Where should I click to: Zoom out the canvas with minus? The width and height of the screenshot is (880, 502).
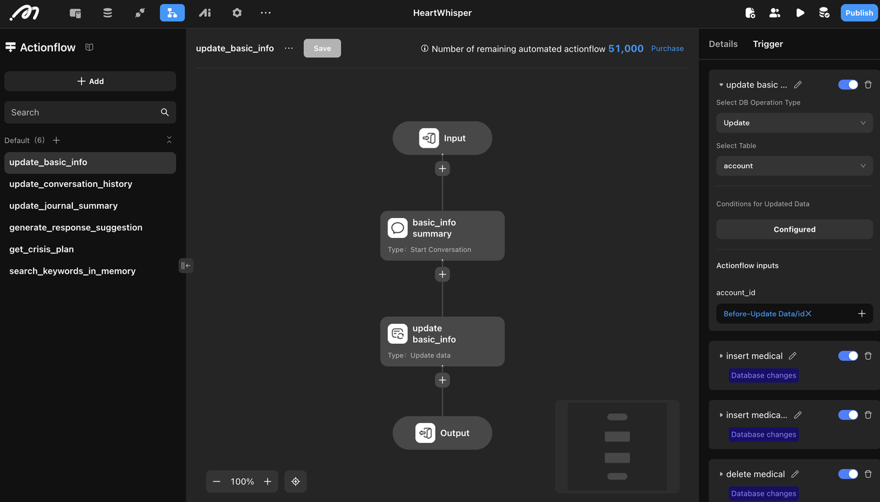[217, 481]
